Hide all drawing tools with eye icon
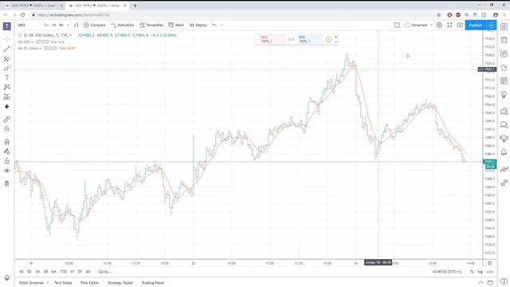510x287 pixels. coord(7,171)
